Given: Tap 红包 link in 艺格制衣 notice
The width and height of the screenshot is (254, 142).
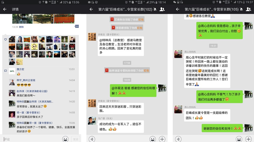Looking at the screenshot, I should (x=141, y=19).
